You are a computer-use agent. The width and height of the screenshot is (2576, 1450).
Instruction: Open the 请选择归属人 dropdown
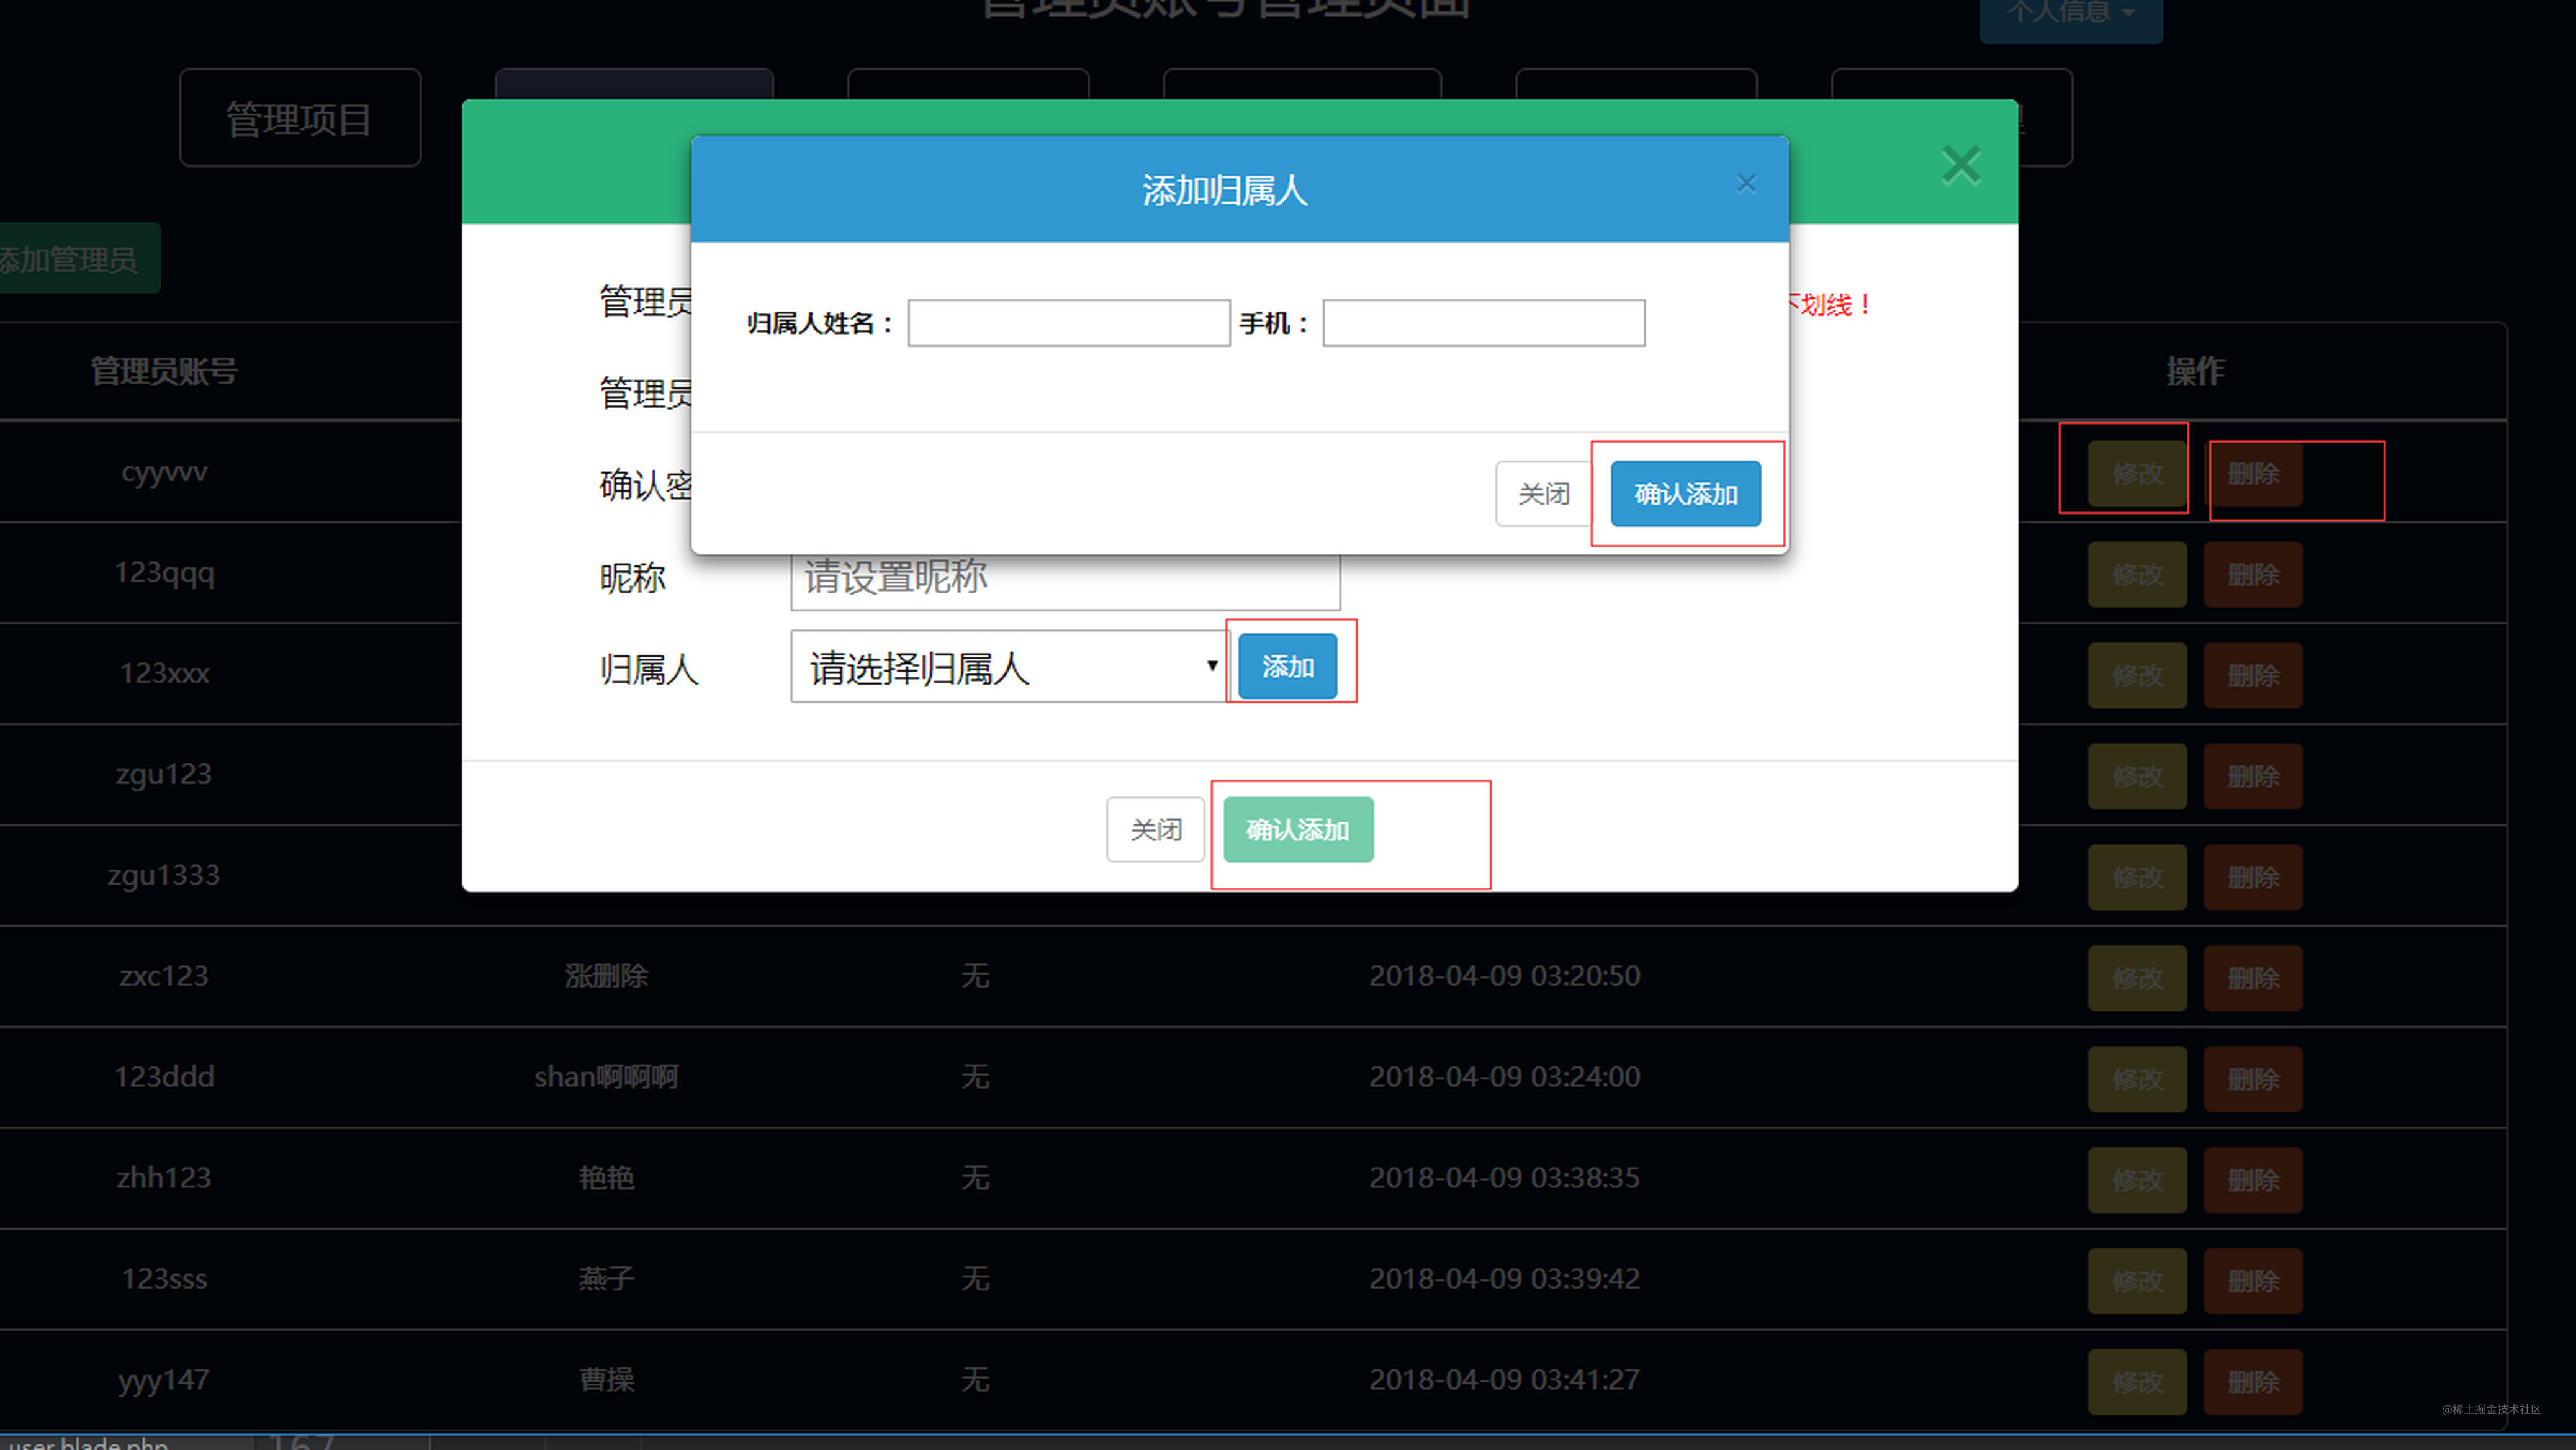tap(1010, 666)
